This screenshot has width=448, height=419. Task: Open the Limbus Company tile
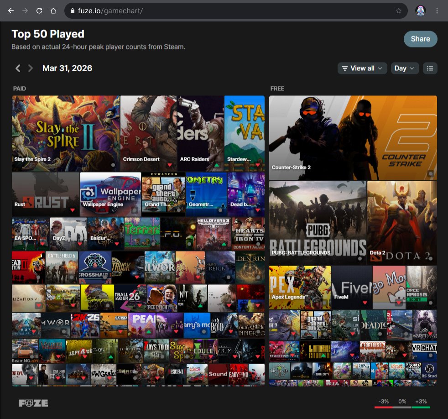coord(315,351)
